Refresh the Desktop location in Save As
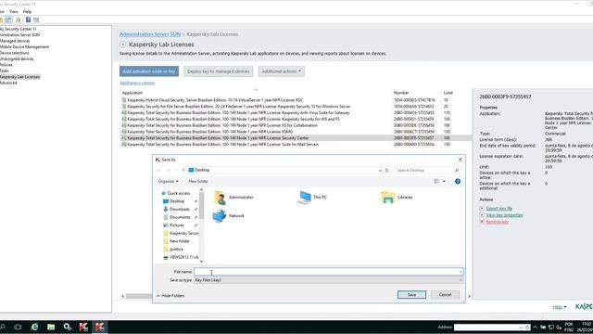Screen dimensions: 593x334 pyautogui.click(x=387, y=171)
